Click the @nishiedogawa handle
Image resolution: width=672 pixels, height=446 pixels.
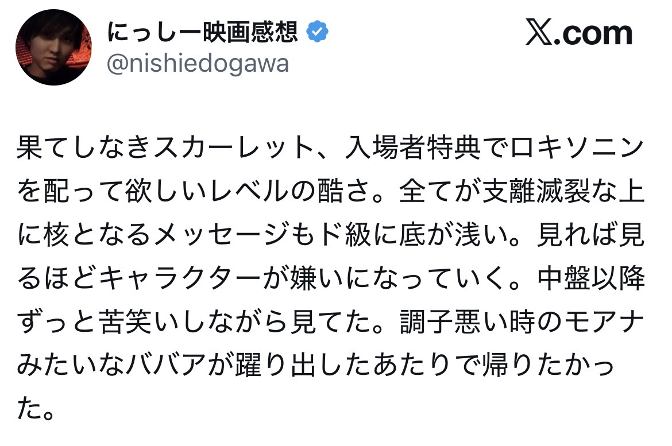point(198,64)
